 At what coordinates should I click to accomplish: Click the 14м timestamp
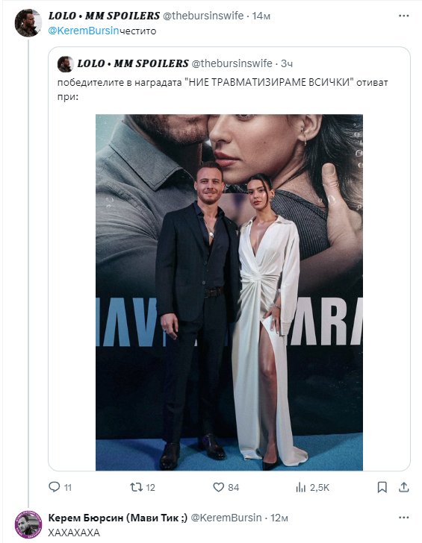pos(261,16)
